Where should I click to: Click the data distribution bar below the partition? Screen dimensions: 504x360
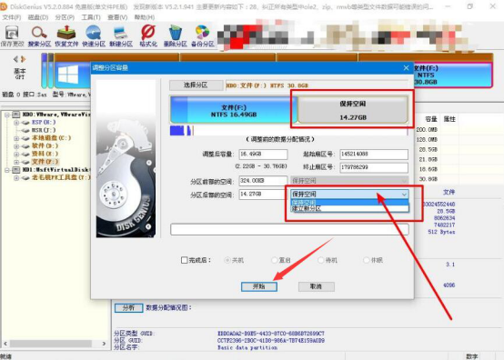[289, 130]
